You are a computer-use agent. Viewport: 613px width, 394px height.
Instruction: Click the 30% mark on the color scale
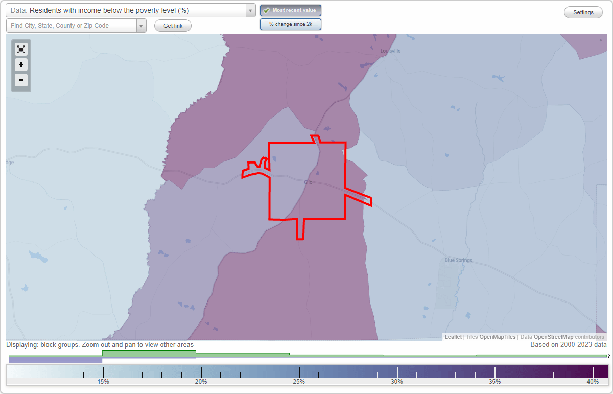coord(397,372)
